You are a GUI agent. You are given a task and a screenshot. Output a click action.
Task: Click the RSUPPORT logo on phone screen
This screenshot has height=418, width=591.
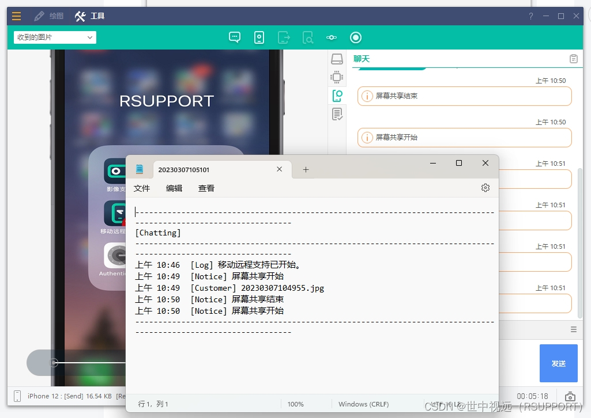167,101
